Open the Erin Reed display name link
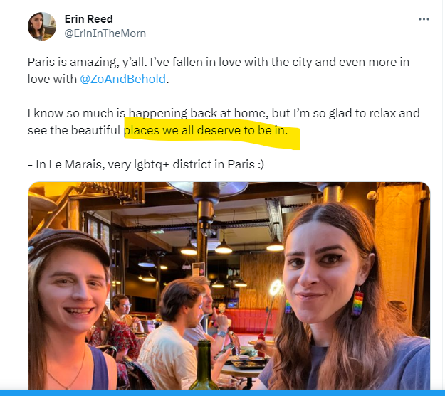This screenshot has width=445, height=396. coord(88,19)
